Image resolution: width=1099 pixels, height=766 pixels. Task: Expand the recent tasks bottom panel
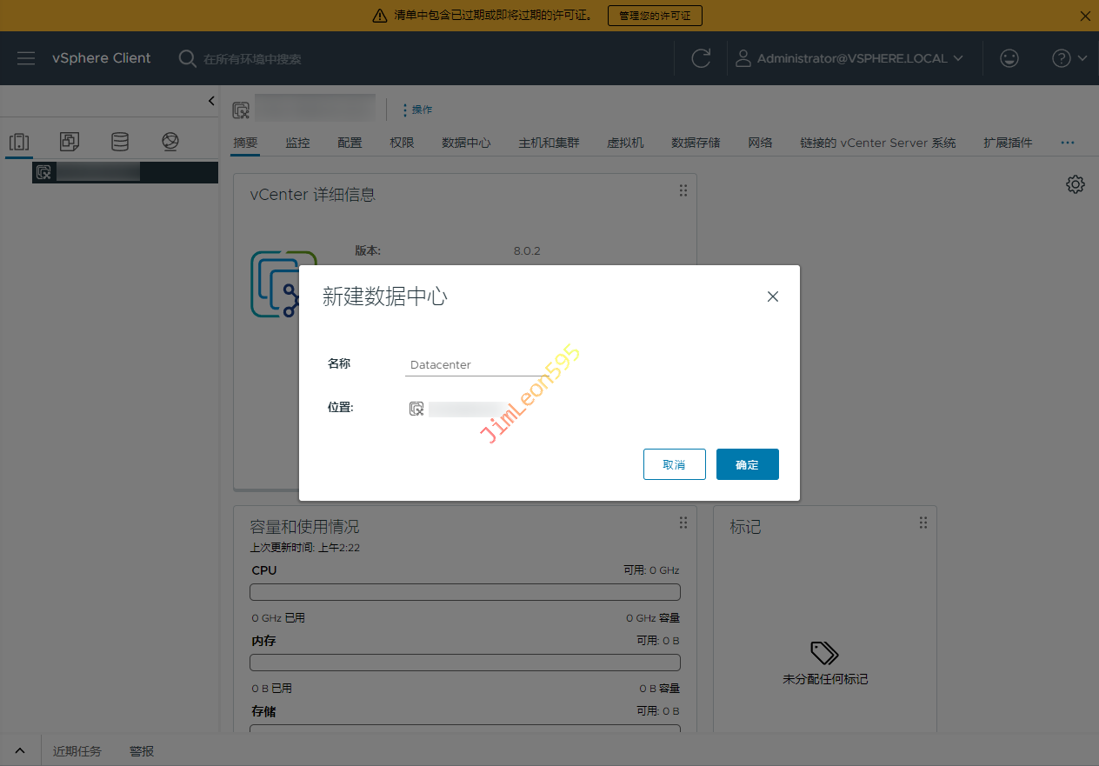[x=20, y=751]
